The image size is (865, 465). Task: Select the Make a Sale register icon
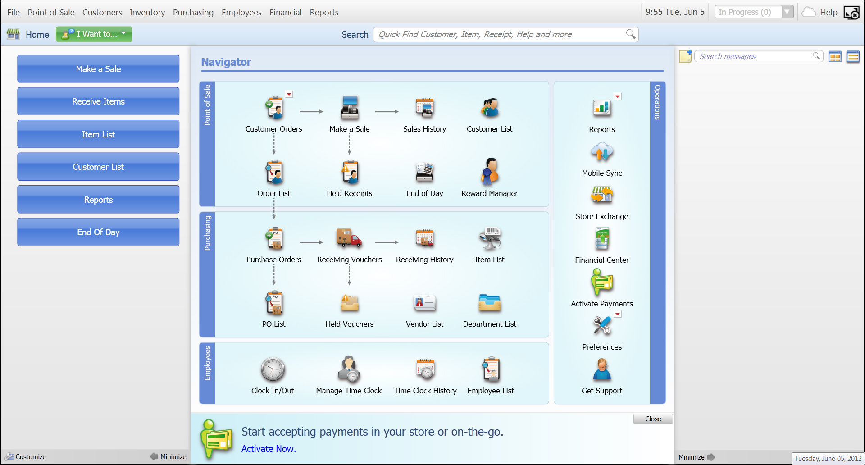click(x=349, y=108)
